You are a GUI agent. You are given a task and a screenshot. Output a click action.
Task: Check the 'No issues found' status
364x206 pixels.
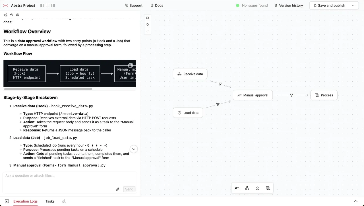pos(252,5)
